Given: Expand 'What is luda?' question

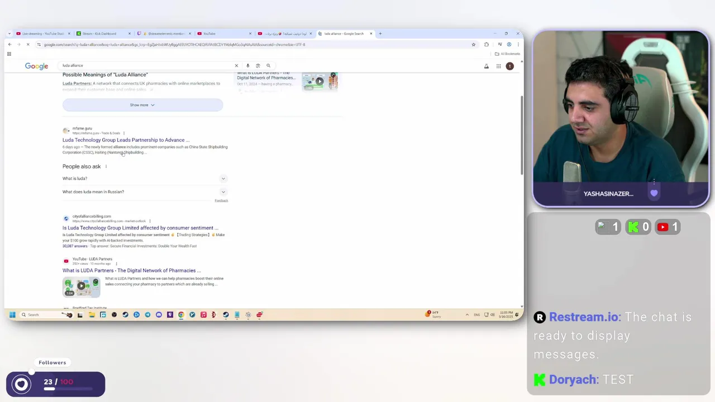Looking at the screenshot, I should pyautogui.click(x=145, y=179).
